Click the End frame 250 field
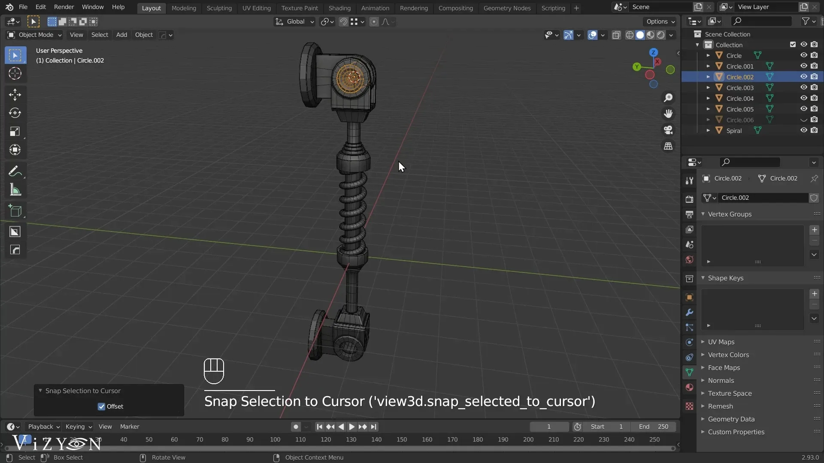This screenshot has width=824, height=463. click(x=653, y=427)
